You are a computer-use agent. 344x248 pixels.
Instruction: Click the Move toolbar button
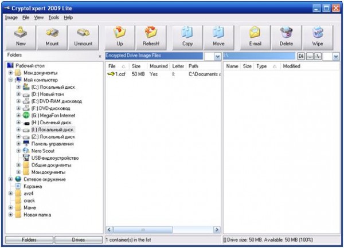219,38
